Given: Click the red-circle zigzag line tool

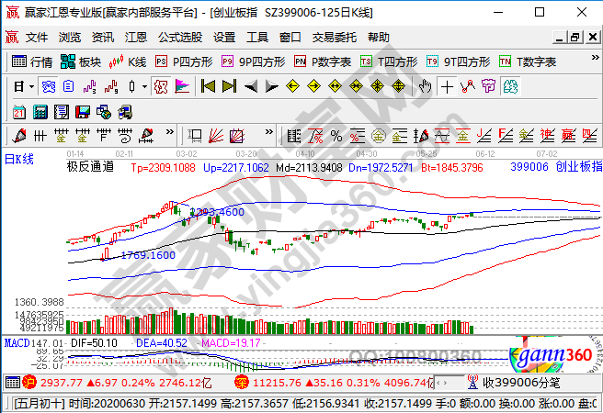Looking at the screenshot, I should tap(468, 87).
